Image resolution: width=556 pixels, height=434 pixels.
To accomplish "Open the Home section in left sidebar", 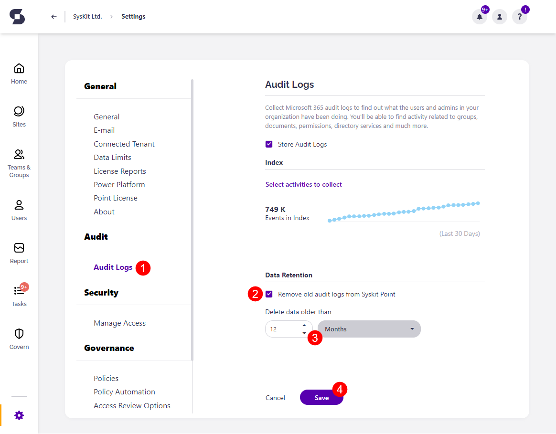I will [19, 73].
